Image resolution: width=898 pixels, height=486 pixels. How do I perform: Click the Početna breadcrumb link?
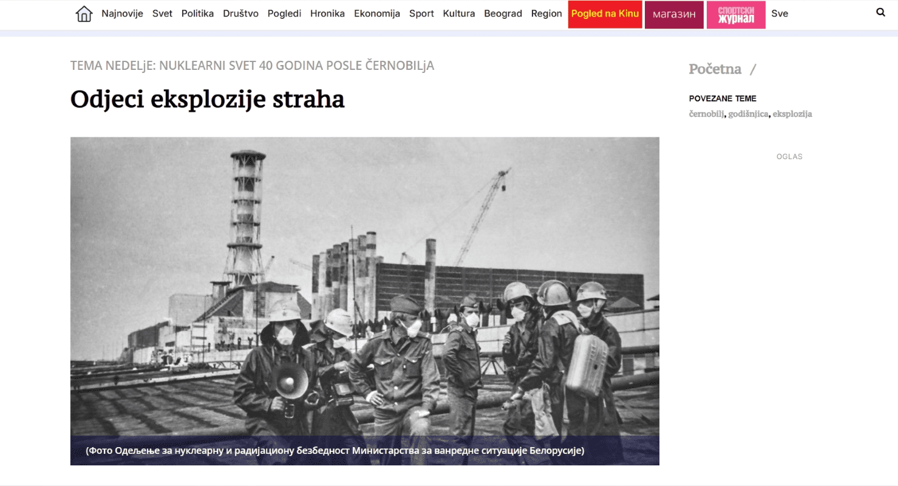tap(715, 69)
